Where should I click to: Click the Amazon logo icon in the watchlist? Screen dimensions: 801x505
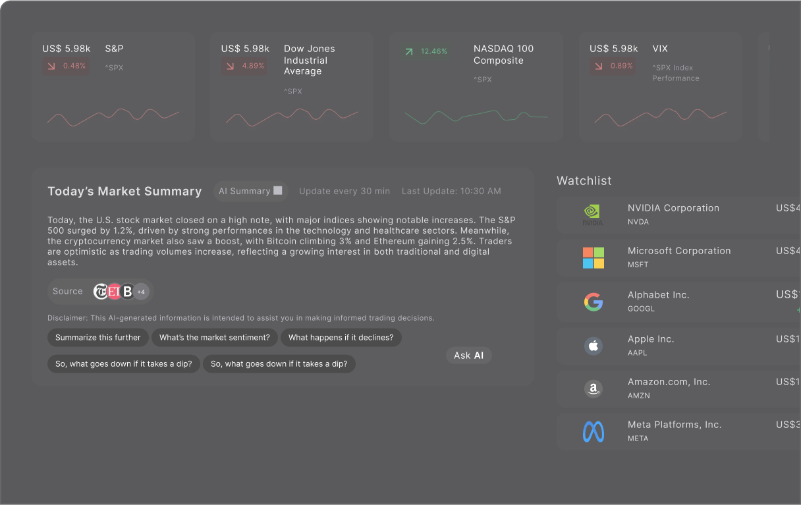(594, 388)
